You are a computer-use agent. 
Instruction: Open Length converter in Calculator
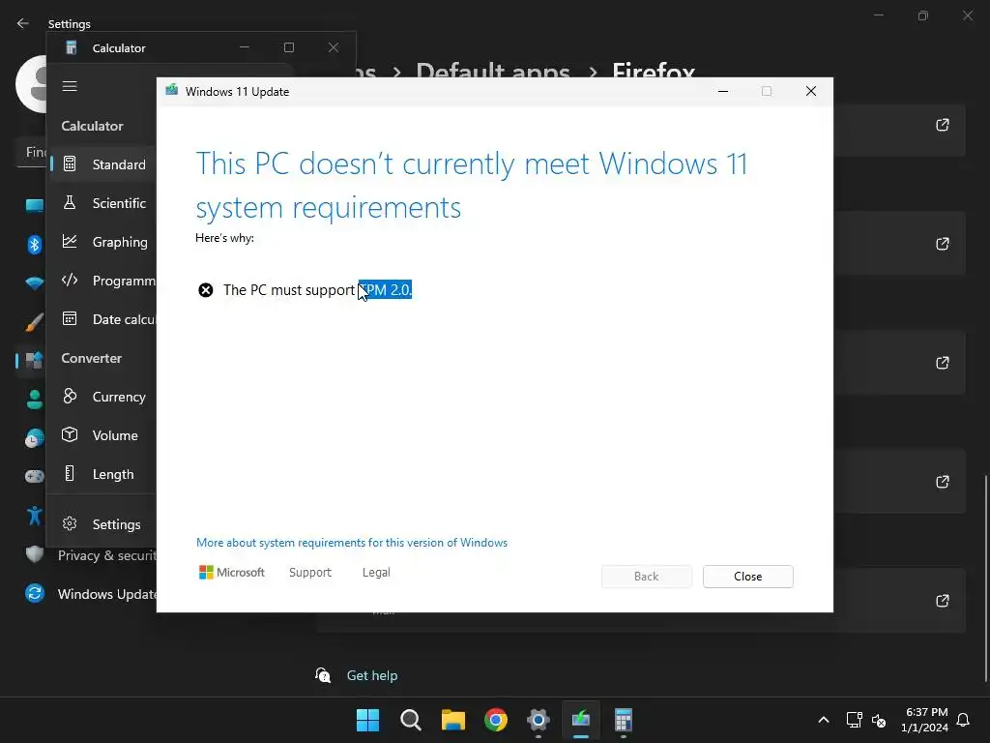(102, 474)
